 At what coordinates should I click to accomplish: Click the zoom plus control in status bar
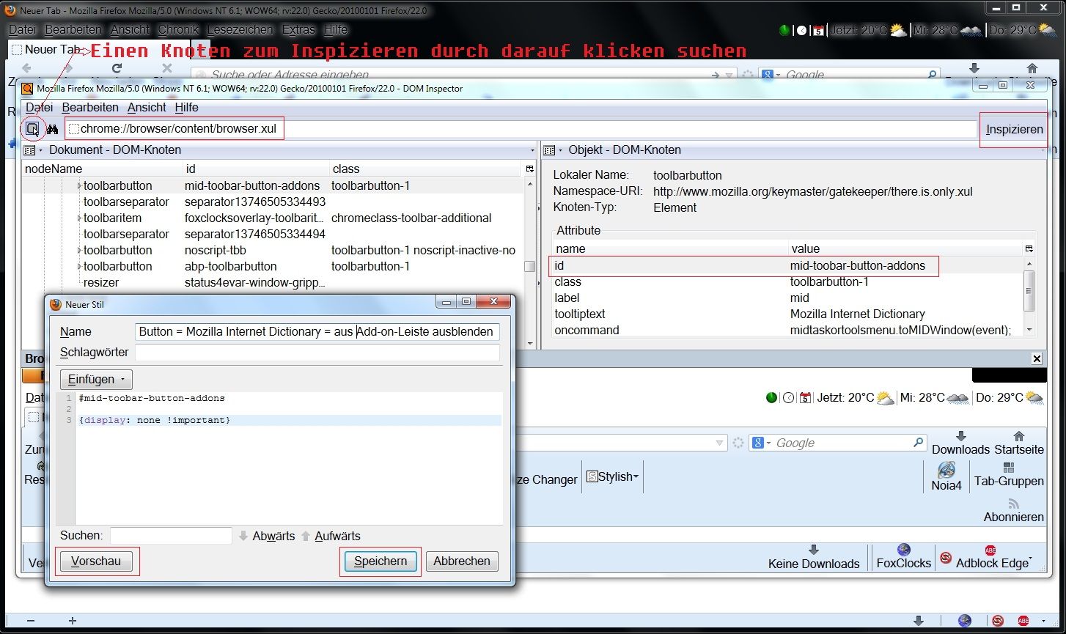(73, 621)
